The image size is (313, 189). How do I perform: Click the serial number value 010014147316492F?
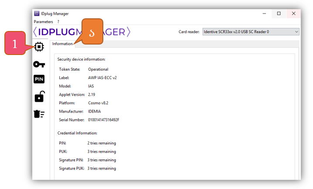[x=104, y=120]
